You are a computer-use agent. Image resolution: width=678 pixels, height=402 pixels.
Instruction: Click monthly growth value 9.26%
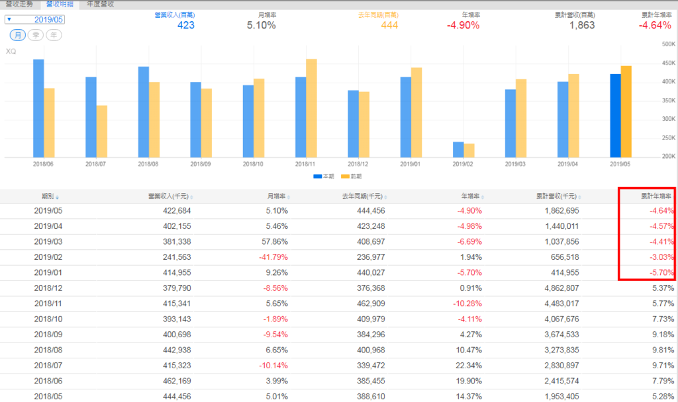pos(277,273)
